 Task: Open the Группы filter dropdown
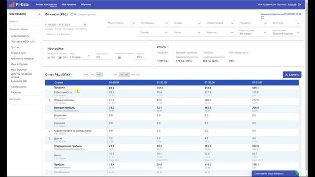(x=187, y=32)
